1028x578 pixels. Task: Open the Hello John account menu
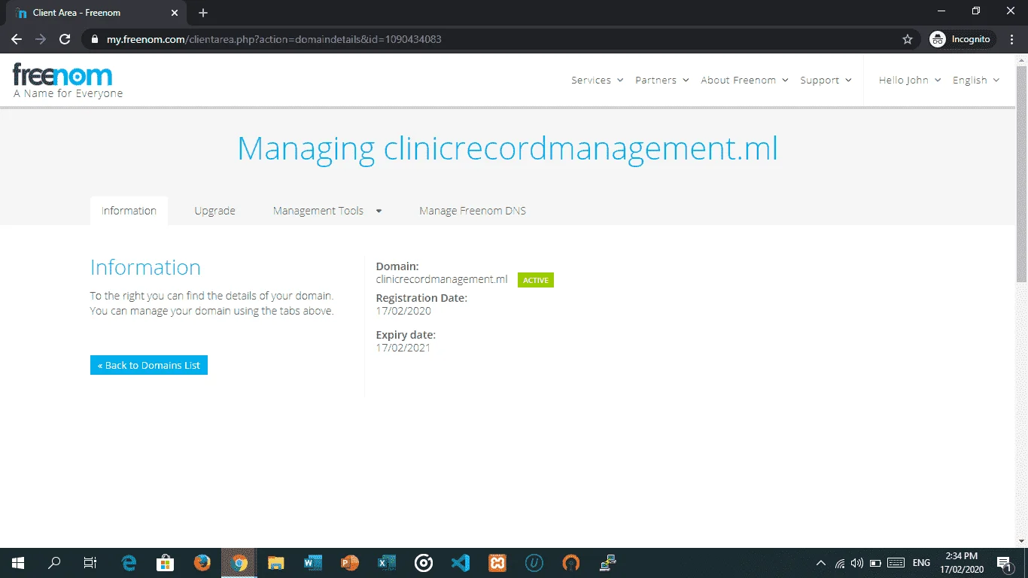pos(910,80)
